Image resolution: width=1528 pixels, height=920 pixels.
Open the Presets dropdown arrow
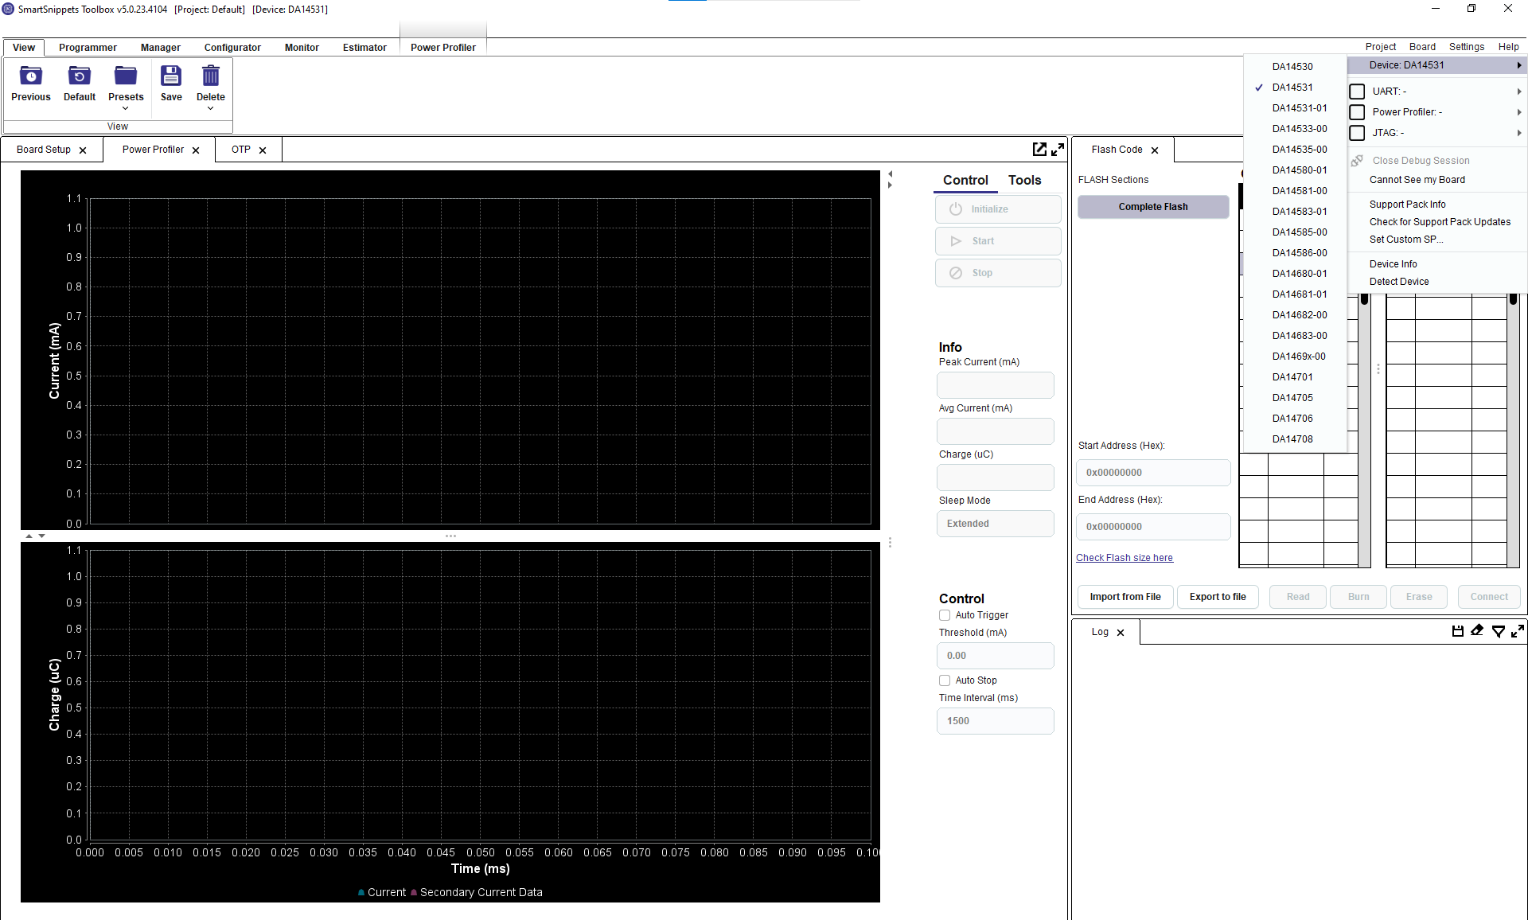126,108
